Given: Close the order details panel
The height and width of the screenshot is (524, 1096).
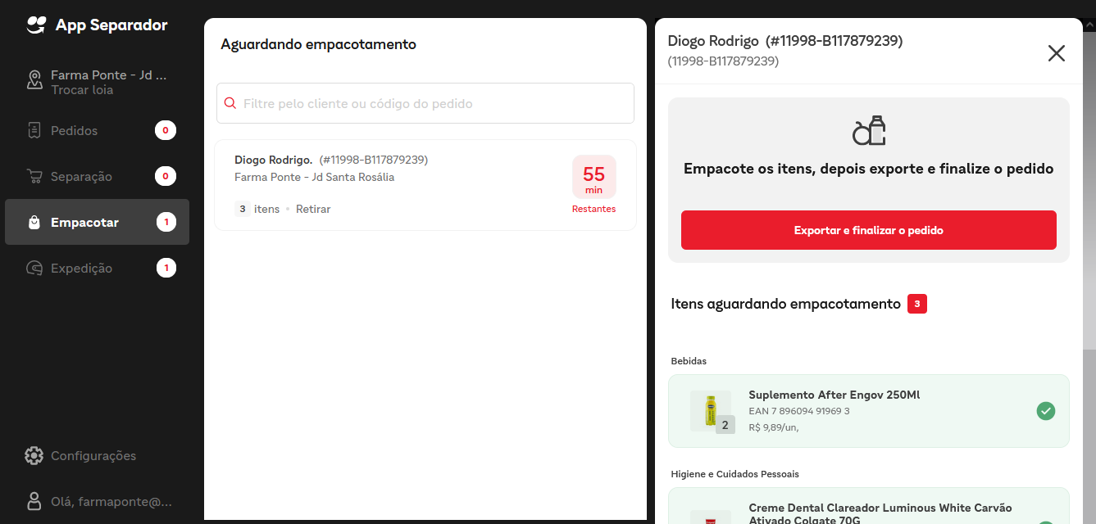Looking at the screenshot, I should coord(1056,53).
